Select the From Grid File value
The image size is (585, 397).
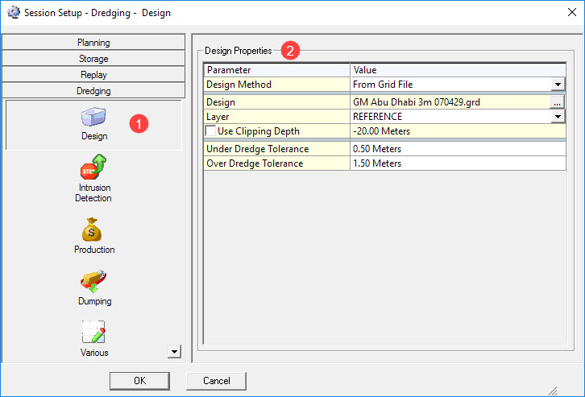[x=450, y=85]
